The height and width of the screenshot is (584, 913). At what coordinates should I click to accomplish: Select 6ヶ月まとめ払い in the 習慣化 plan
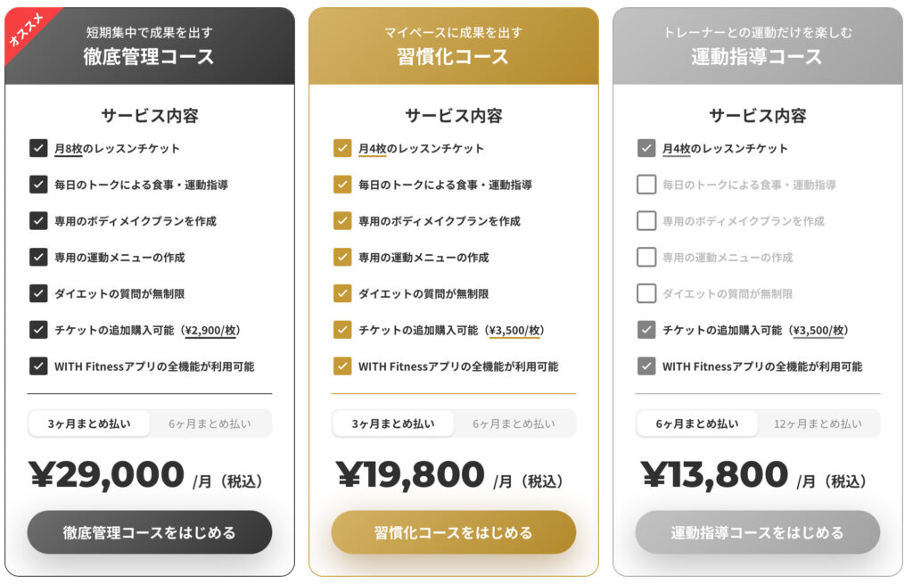point(514,424)
